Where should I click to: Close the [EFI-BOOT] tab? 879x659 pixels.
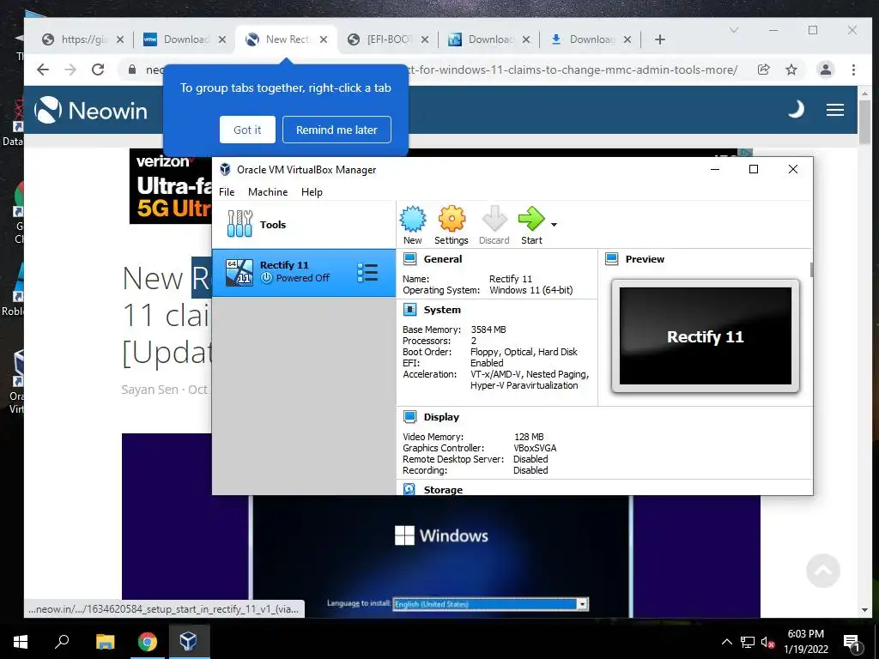pyautogui.click(x=425, y=39)
